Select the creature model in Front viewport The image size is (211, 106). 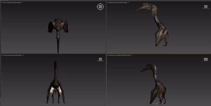pyautogui.click(x=55, y=84)
